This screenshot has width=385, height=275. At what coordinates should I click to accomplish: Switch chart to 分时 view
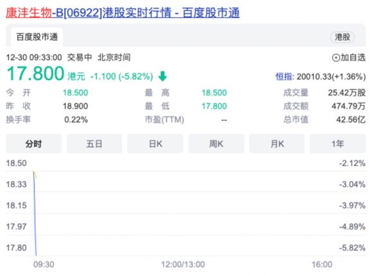click(x=33, y=144)
